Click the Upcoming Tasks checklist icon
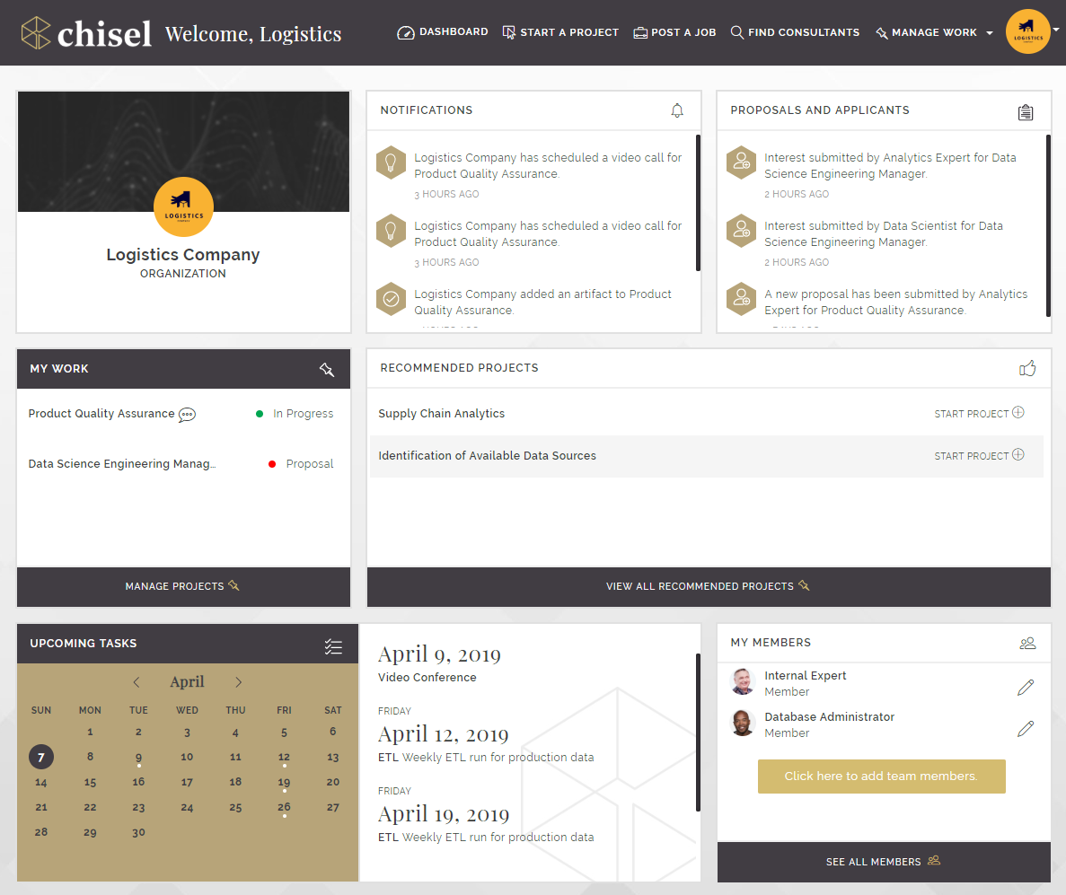Viewport: 1066px width, 895px height. (x=333, y=646)
